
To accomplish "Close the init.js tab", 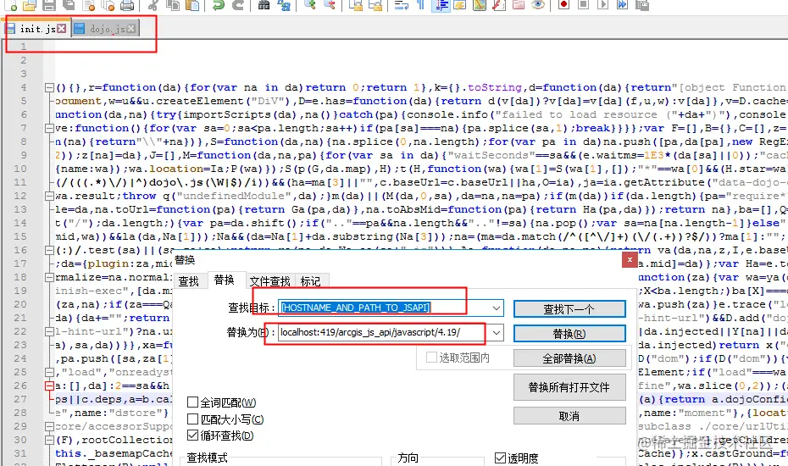I will point(61,29).
